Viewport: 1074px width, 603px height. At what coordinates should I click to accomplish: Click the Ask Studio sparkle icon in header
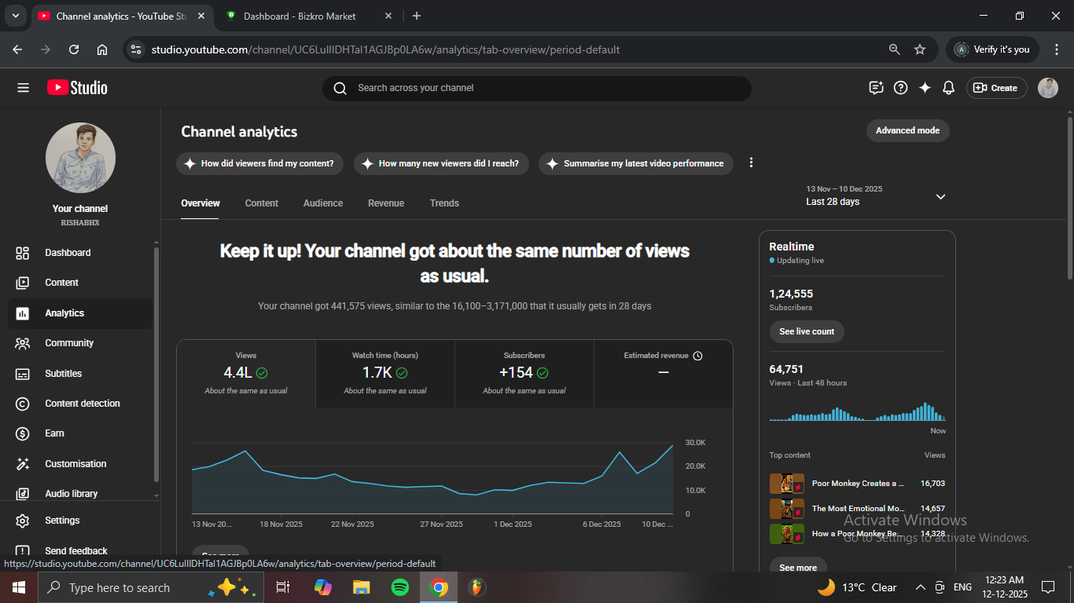925,88
